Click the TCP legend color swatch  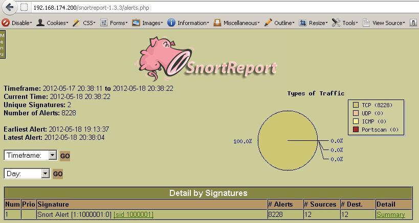tap(356, 105)
